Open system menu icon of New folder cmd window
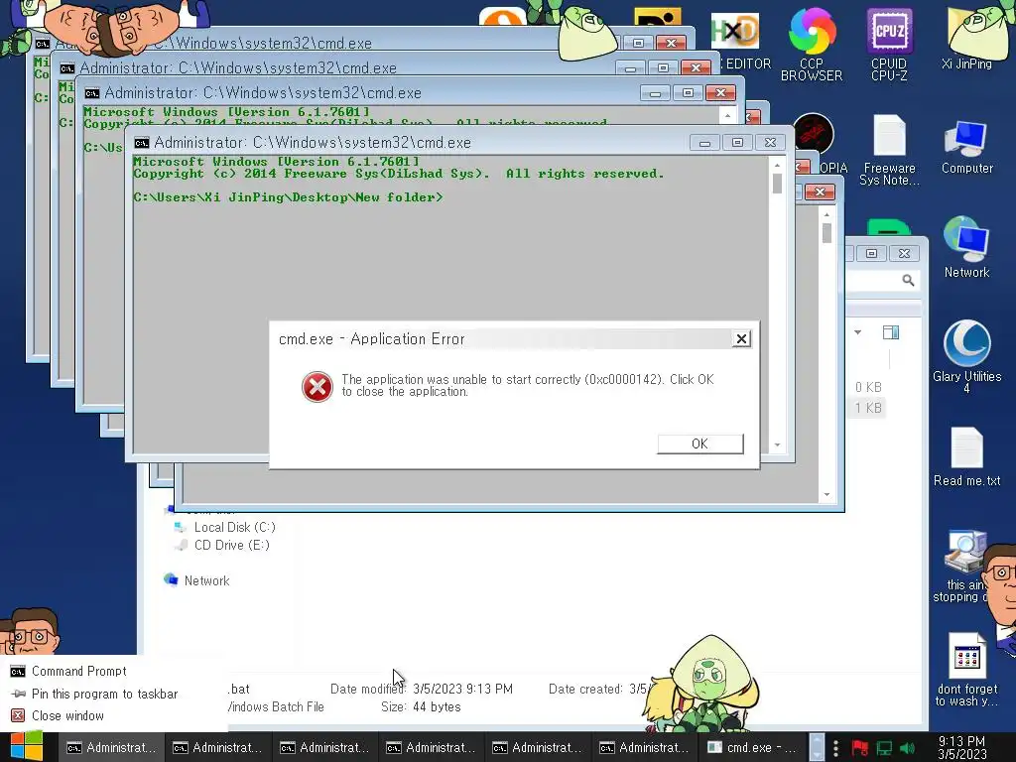Screen dimensions: 1016x762 pos(142,143)
